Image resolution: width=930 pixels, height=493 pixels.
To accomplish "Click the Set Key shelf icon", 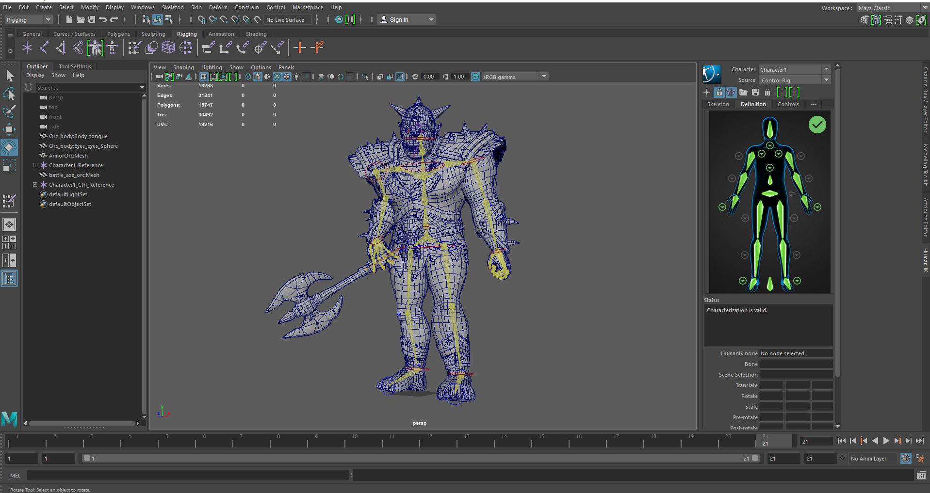I will pos(300,48).
